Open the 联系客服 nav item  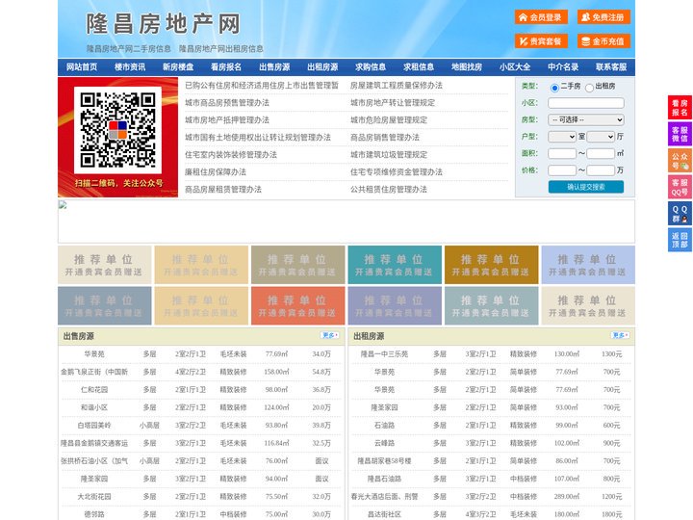point(611,67)
